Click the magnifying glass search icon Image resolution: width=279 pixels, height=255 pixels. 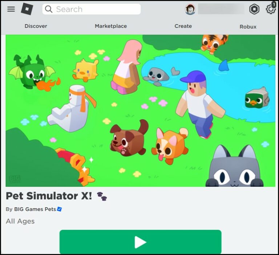click(49, 9)
